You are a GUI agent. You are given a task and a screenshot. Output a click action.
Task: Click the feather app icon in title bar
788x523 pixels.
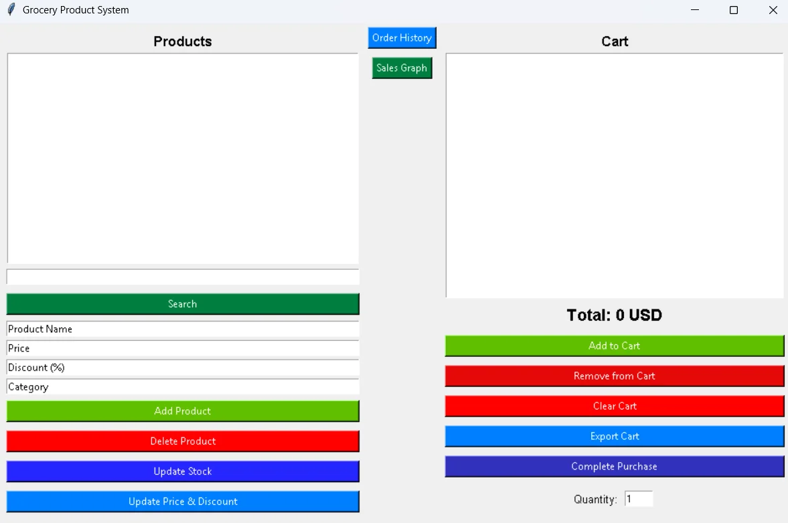(x=11, y=10)
